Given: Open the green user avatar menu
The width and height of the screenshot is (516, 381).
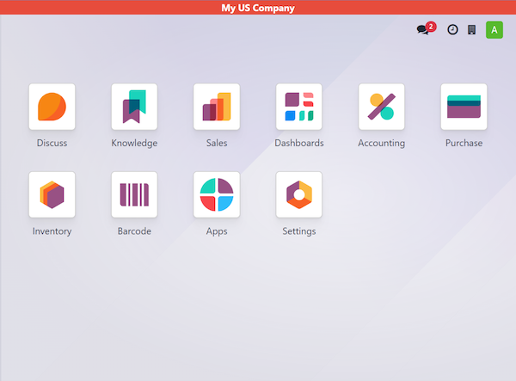Looking at the screenshot, I should [x=494, y=30].
